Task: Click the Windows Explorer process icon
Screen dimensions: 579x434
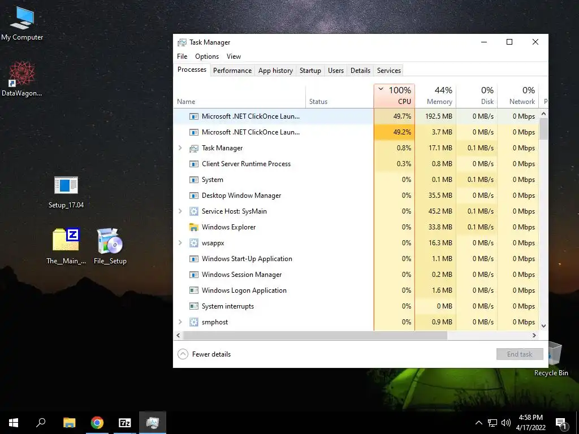Action: click(x=194, y=227)
